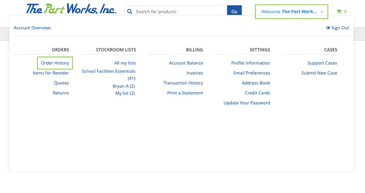Go to Returns

pyautogui.click(x=61, y=93)
